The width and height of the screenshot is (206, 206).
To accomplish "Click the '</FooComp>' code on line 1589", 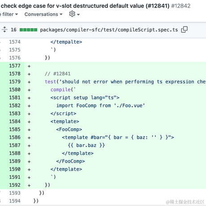I will pos(70,161).
